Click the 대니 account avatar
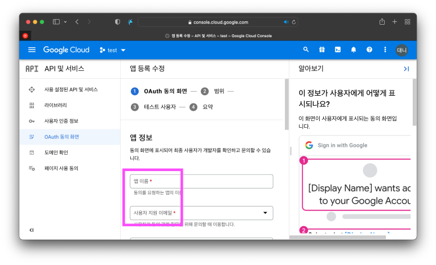Image resolution: width=436 pixels, height=265 pixels. point(402,50)
